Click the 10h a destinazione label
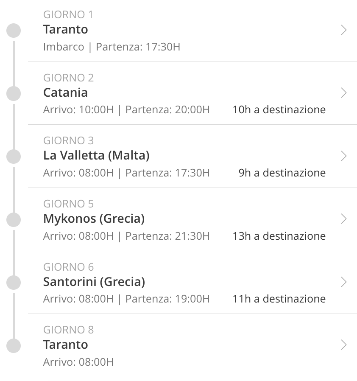Image resolution: width=357 pixels, height=381 pixels. coord(279,109)
